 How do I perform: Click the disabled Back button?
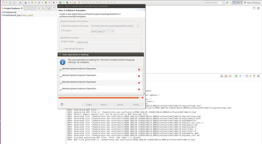pos(89,105)
